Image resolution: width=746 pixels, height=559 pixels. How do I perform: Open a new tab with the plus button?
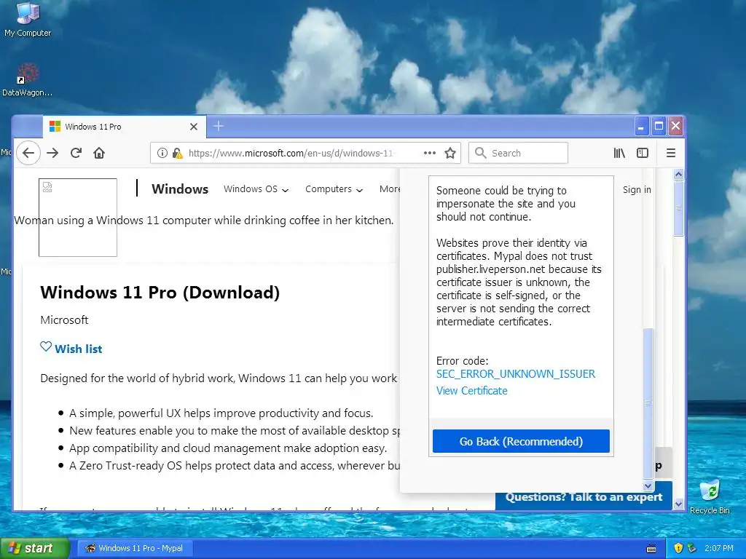click(219, 126)
